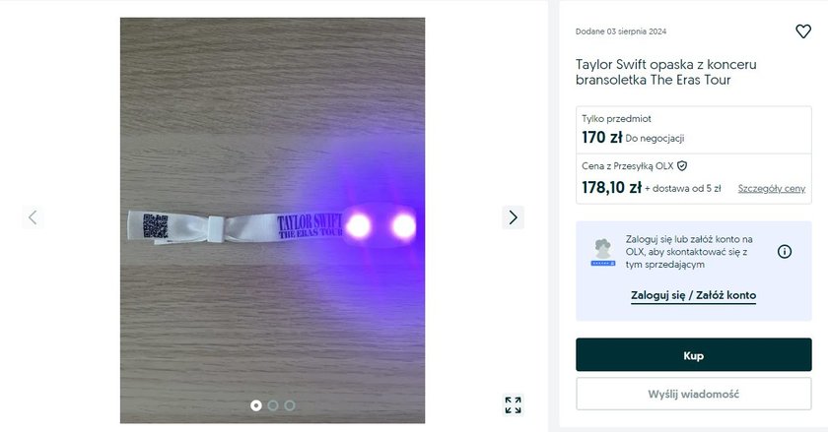
Task: Show next photo with right arrow
Action: pyautogui.click(x=513, y=217)
